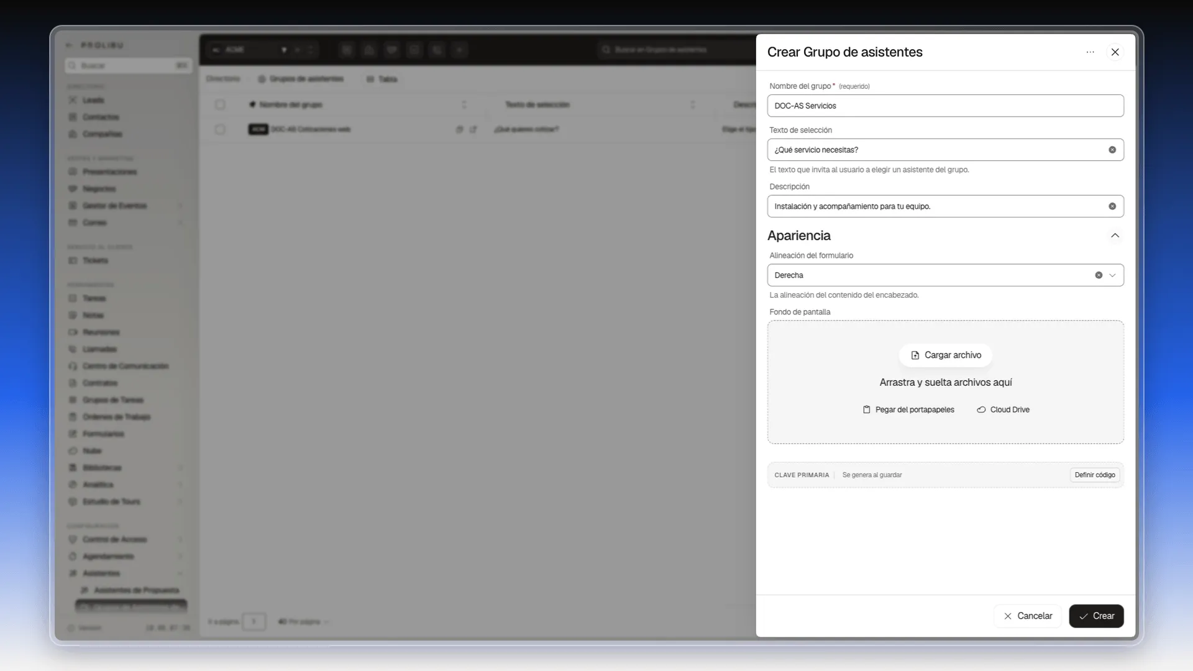Open the Alineación del formulario dropdown
Screen dimensions: 1193x671
1112,275
